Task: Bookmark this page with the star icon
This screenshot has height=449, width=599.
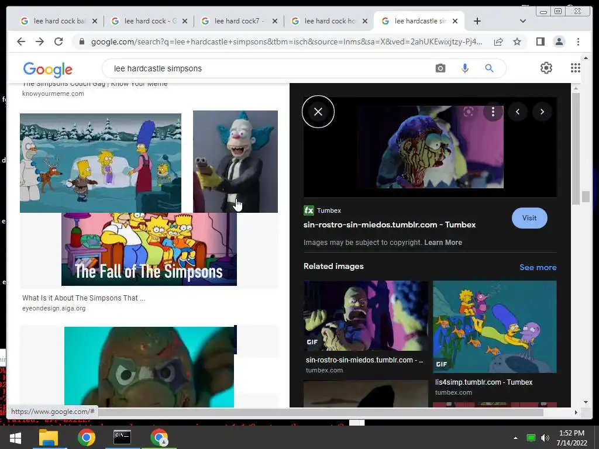Action: [x=517, y=42]
